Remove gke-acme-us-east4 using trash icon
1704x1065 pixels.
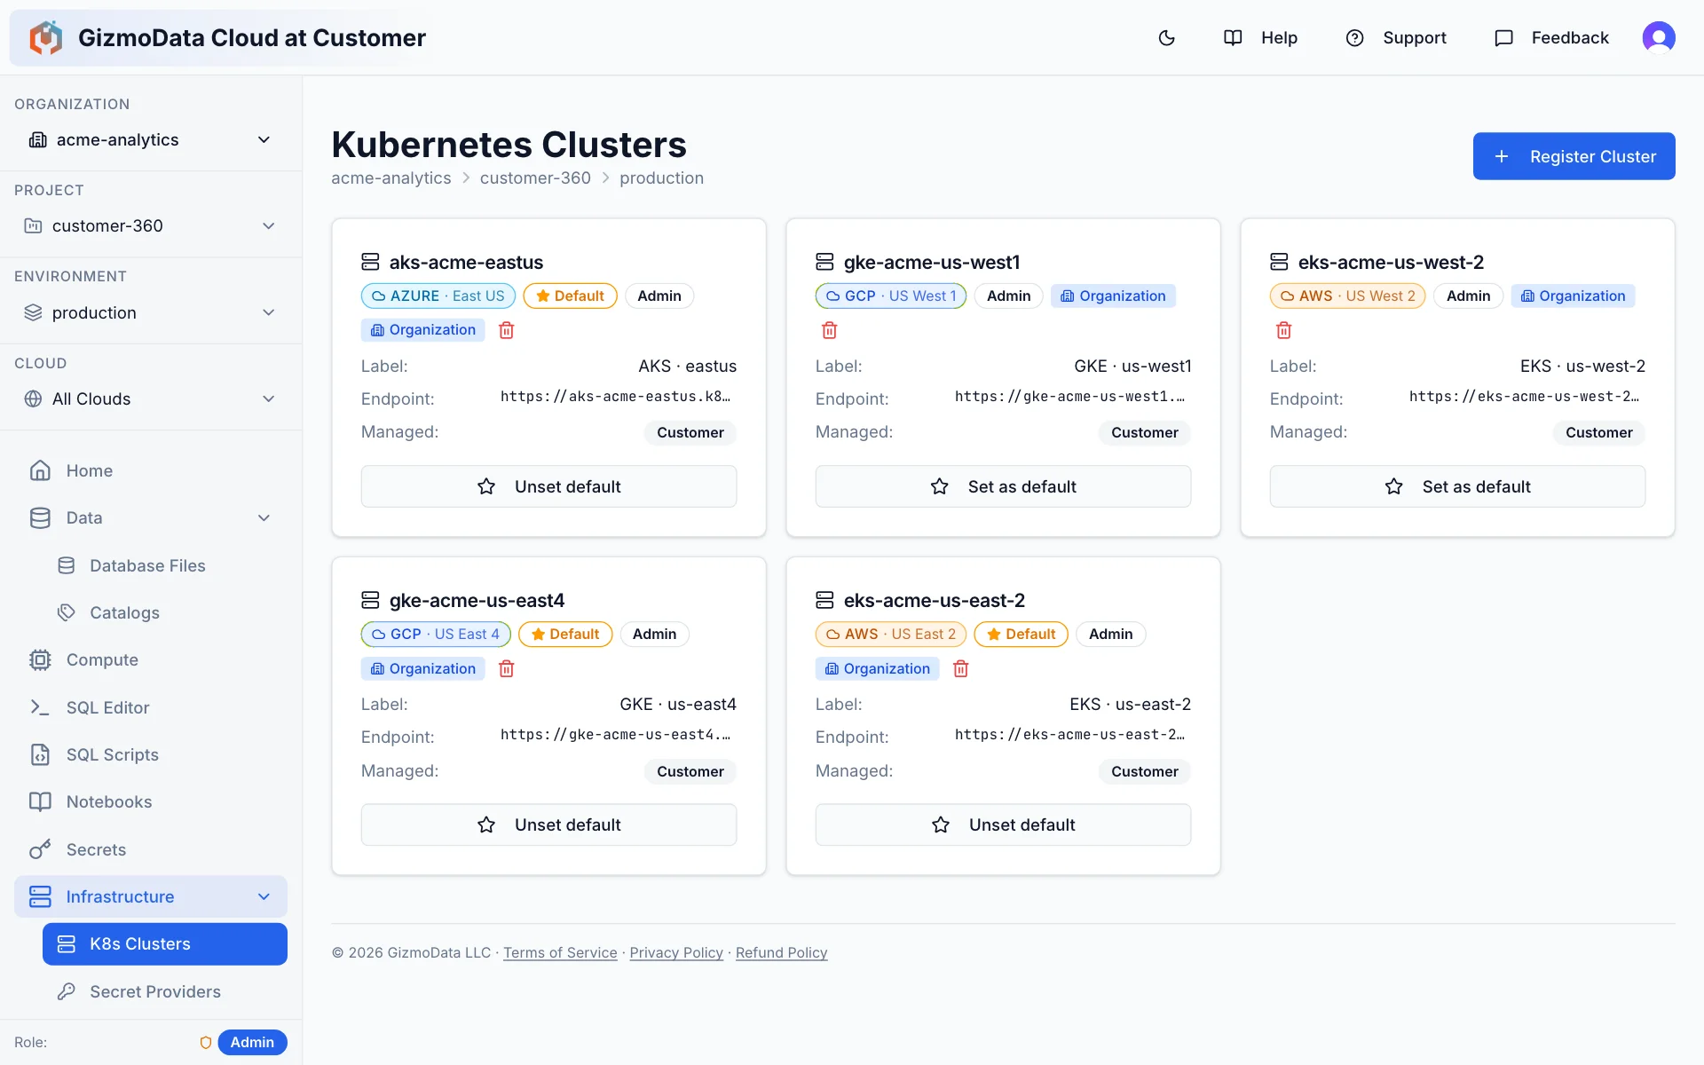(x=507, y=668)
